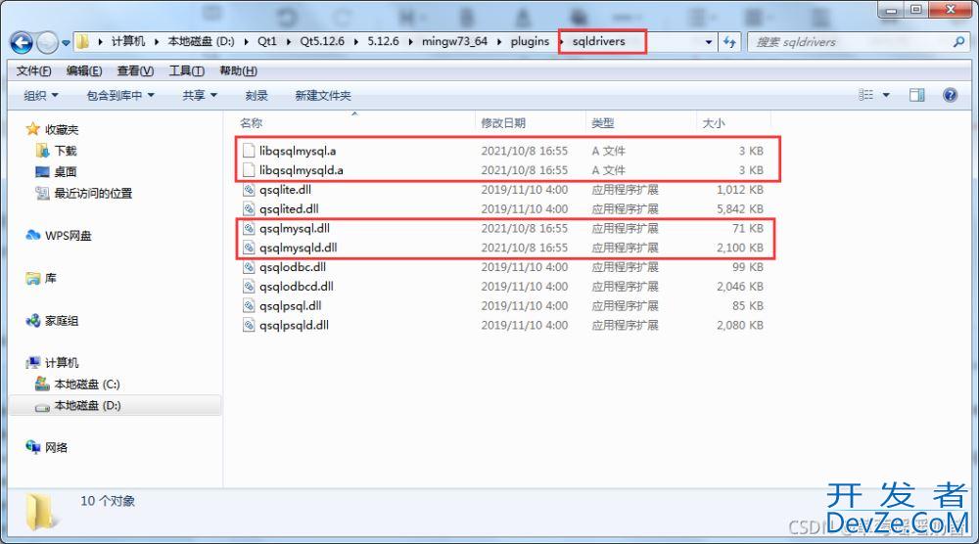Sort by the 修改日期 column header
Viewport: 979px width, 544px height.
tap(502, 123)
